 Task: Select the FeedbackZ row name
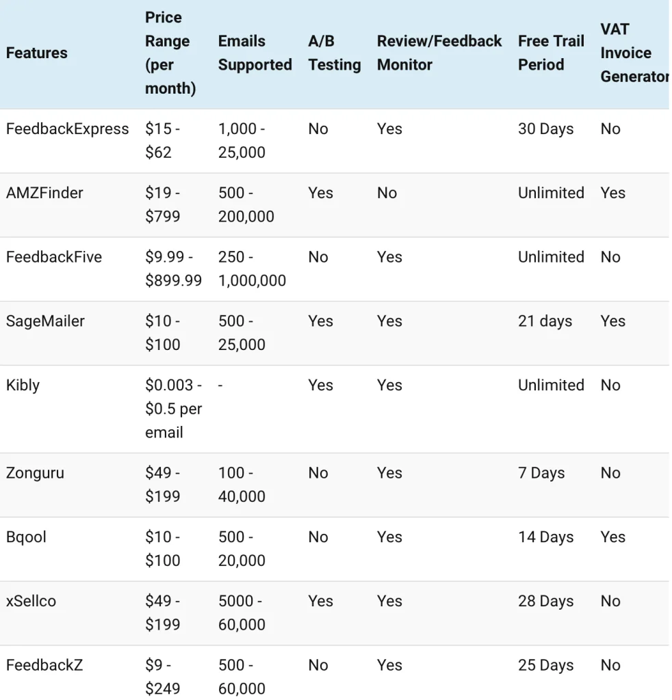44,665
